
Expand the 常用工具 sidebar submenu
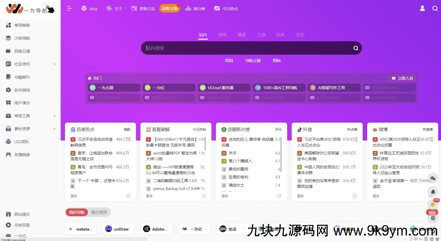pyautogui.click(x=54, y=116)
